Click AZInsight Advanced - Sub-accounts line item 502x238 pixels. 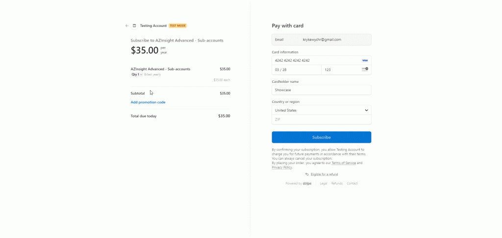coord(160,69)
